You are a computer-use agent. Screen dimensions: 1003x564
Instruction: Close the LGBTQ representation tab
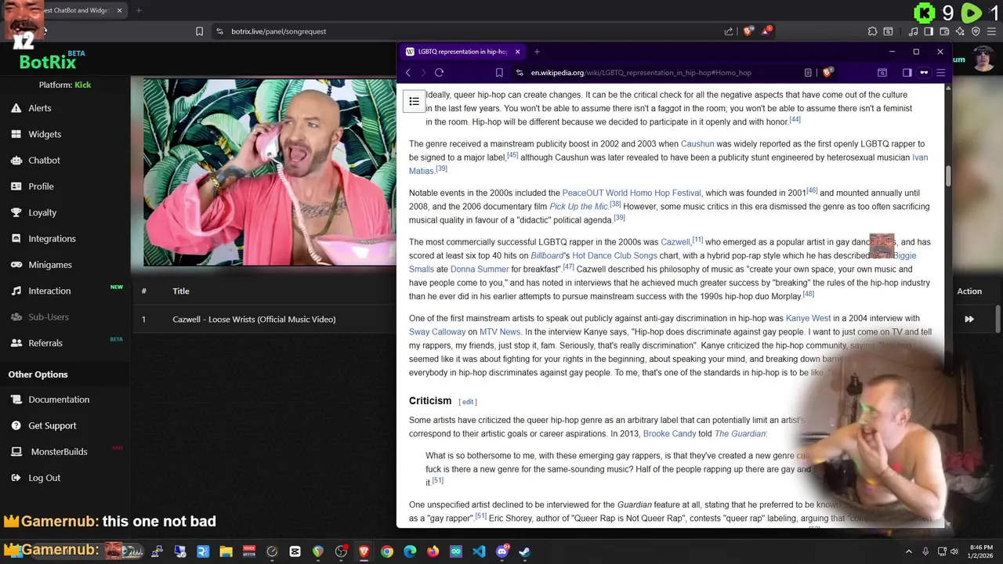tap(517, 52)
